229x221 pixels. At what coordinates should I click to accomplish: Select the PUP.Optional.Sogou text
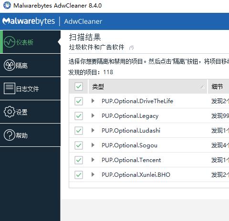click(129, 145)
